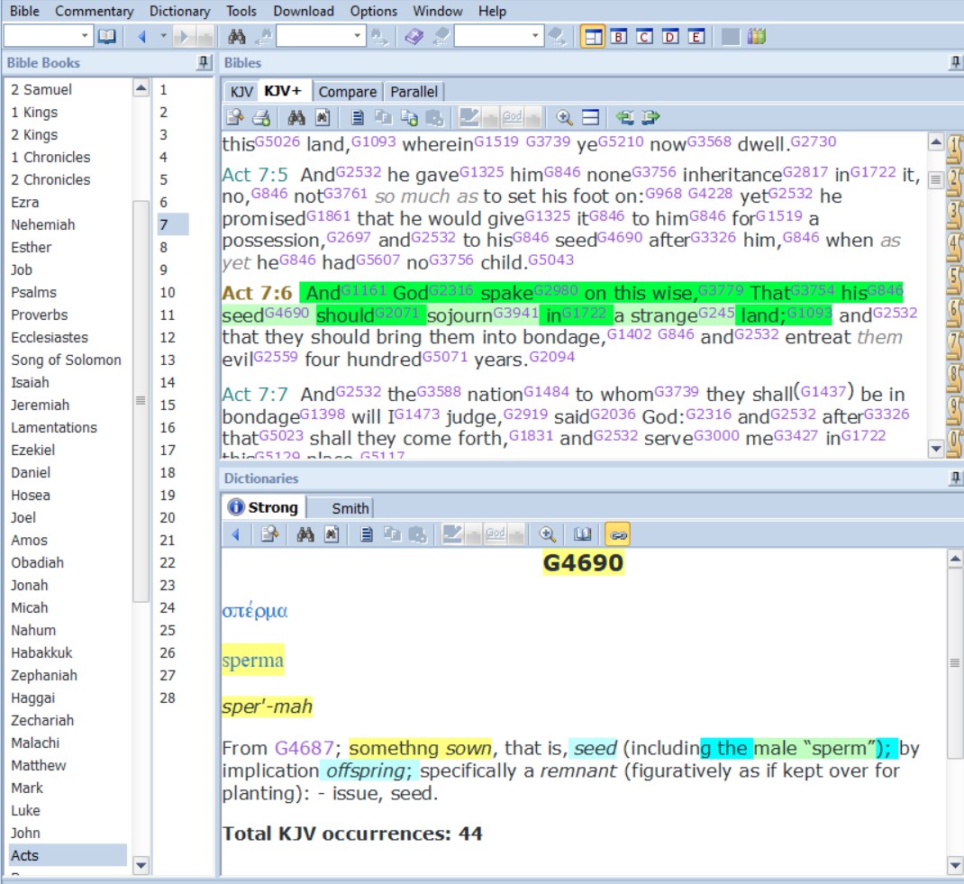Go back with blue left arrow in main toolbar
The height and width of the screenshot is (884, 964).
[141, 37]
